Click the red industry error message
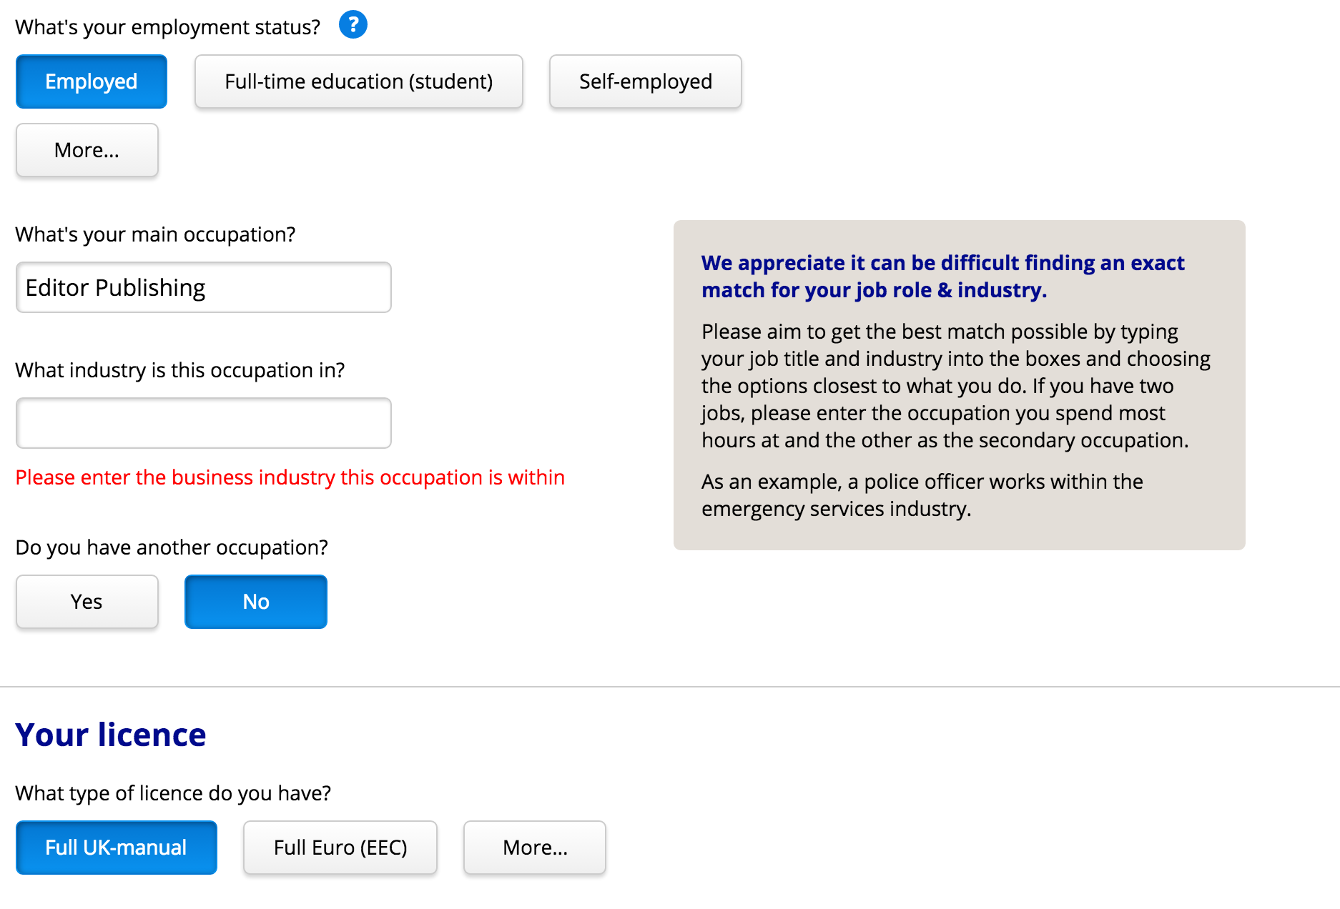This screenshot has width=1340, height=909. [x=290, y=477]
